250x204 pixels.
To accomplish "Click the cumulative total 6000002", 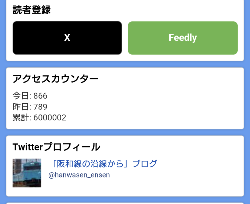I will point(50,117).
